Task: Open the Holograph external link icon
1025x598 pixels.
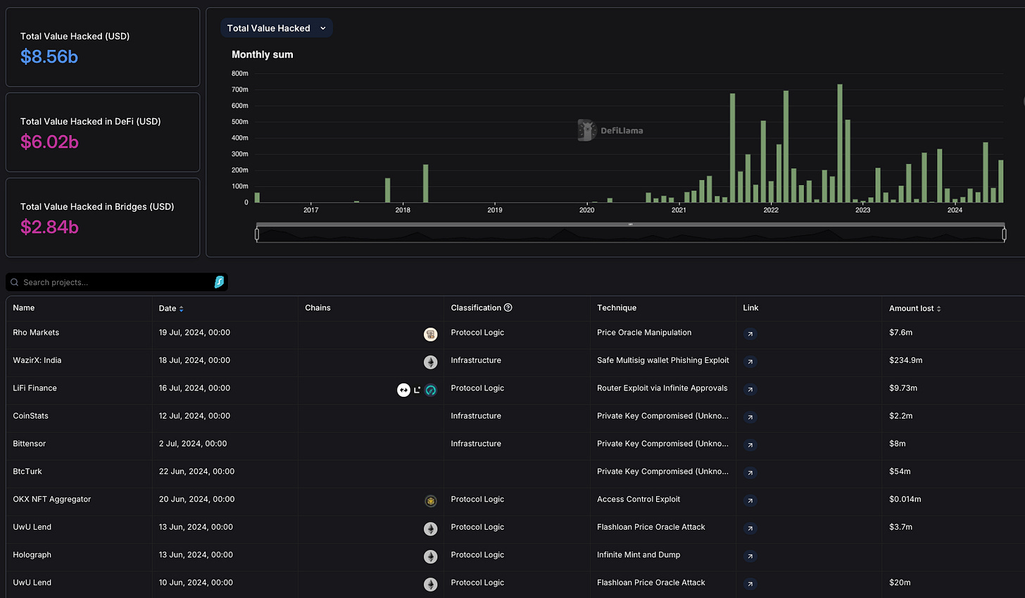Action: (750, 556)
